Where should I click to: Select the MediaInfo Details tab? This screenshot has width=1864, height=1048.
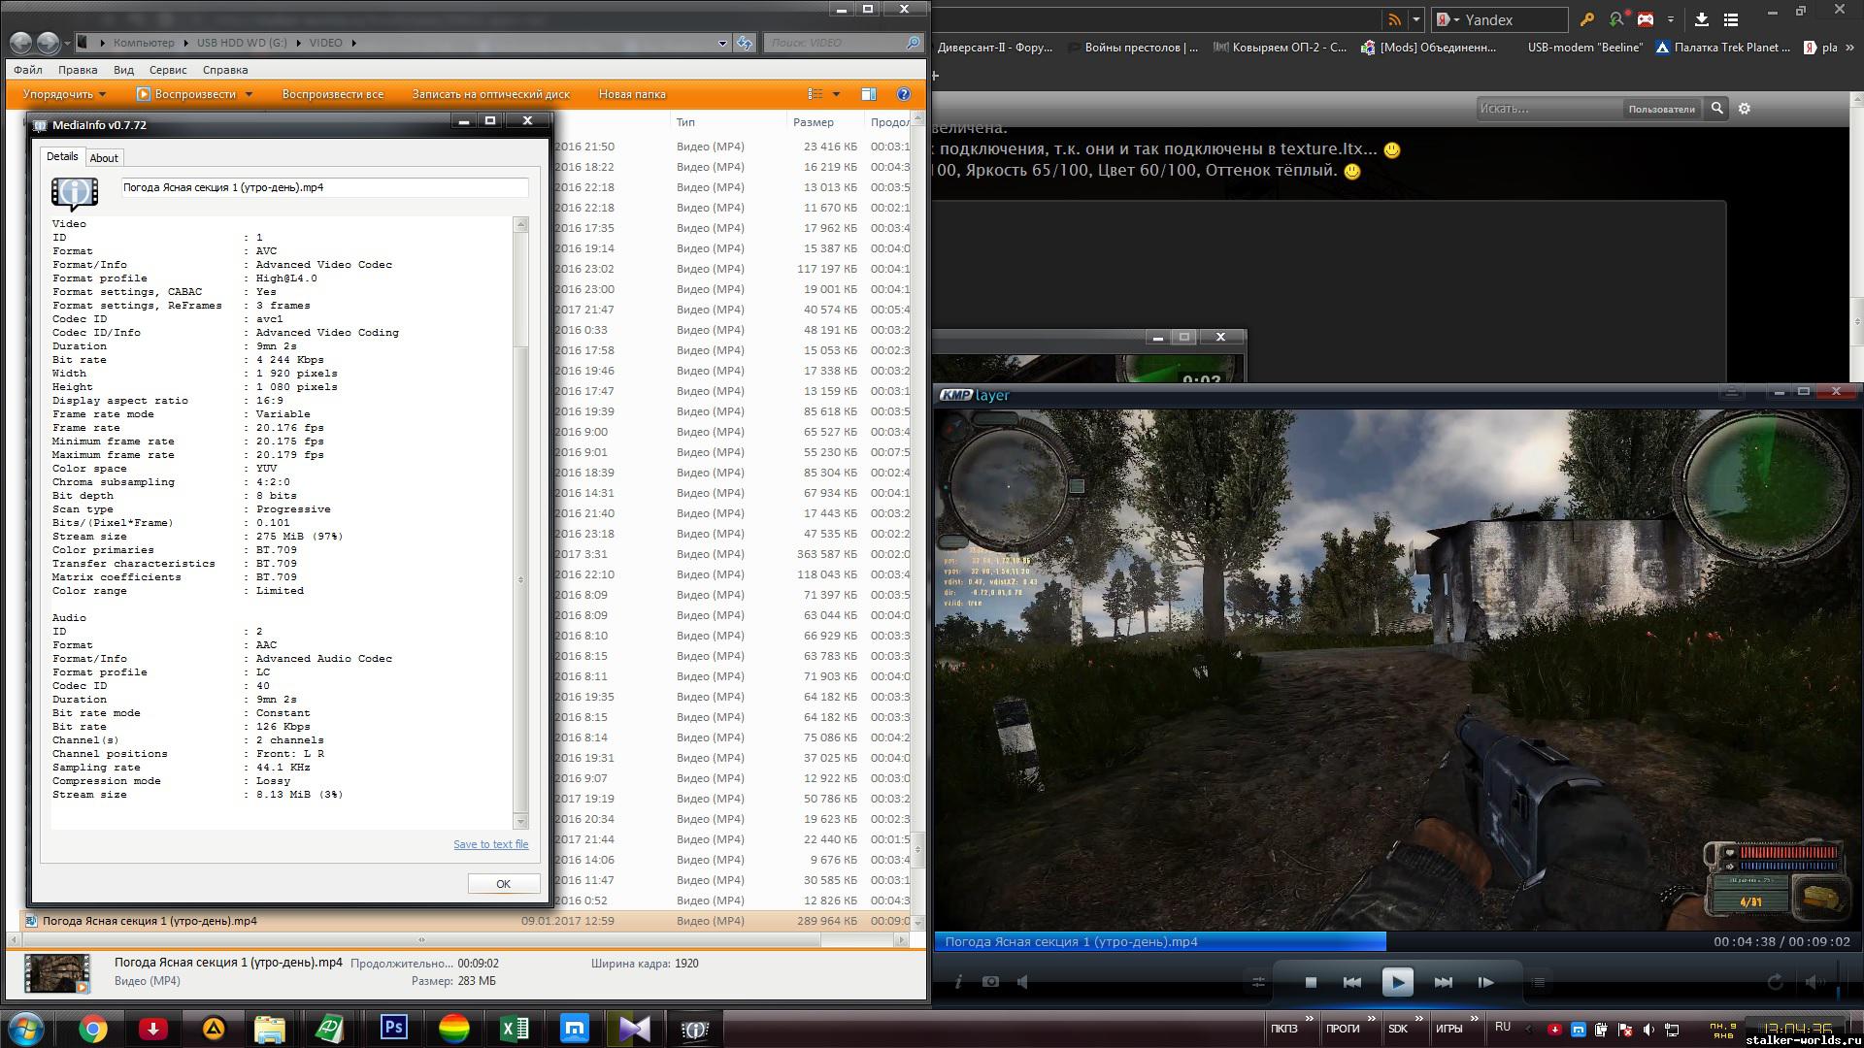click(62, 156)
